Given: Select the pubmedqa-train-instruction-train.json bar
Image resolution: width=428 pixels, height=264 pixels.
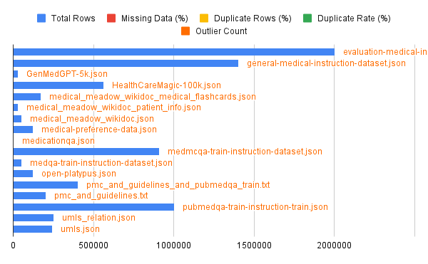Looking at the screenshot, I should (93, 207).
